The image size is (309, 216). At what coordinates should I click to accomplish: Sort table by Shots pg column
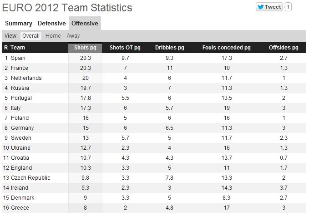coord(85,48)
